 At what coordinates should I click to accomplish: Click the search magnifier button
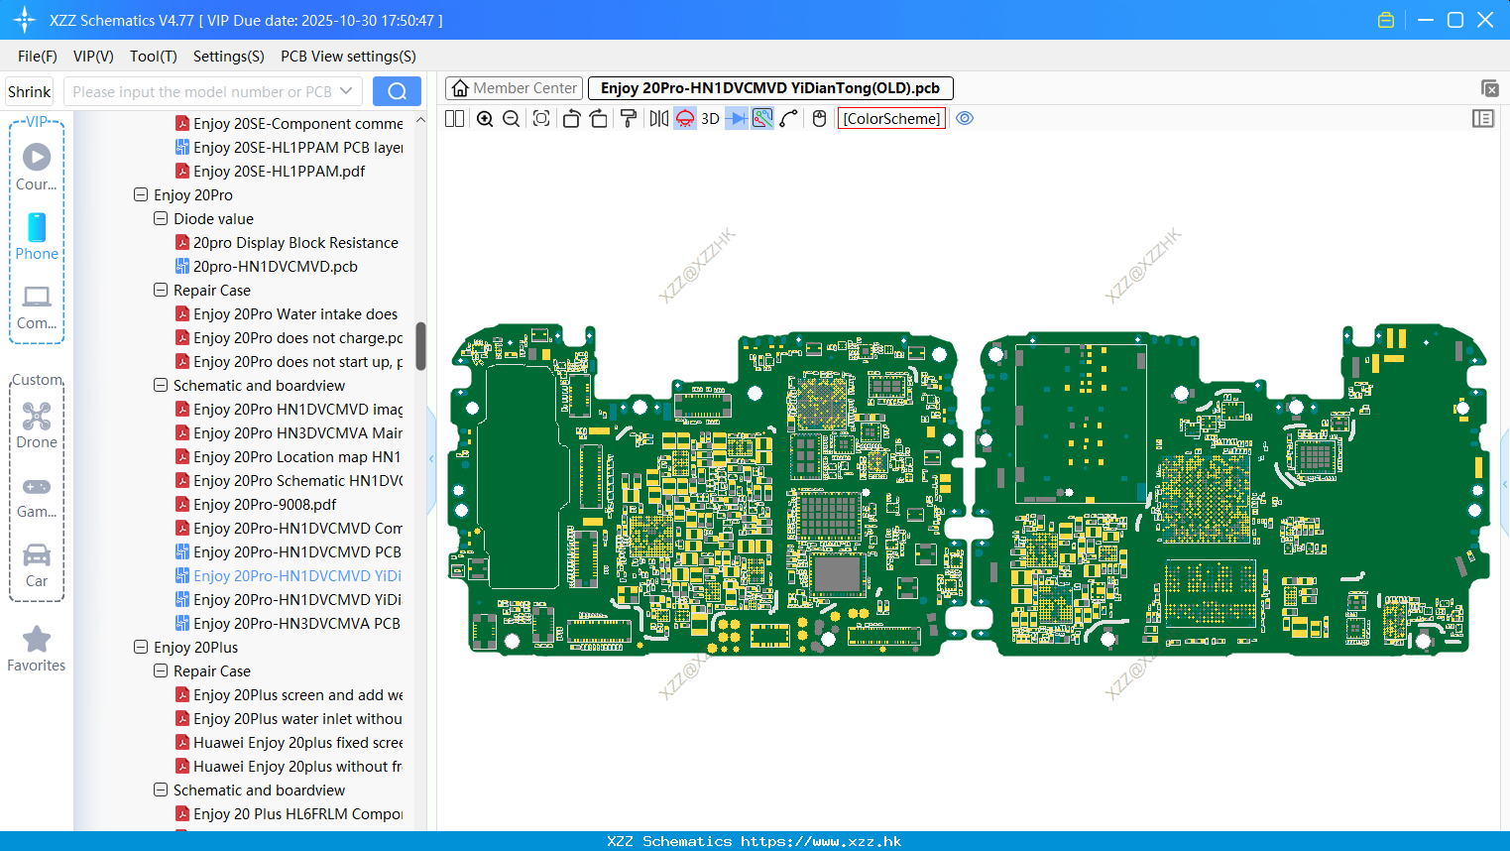coord(397,91)
